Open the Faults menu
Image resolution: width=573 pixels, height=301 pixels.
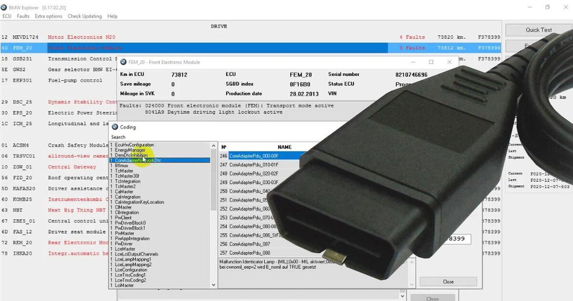click(23, 16)
